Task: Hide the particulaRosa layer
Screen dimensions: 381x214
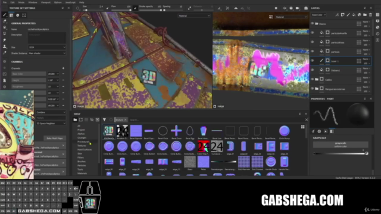Action: click(313, 42)
